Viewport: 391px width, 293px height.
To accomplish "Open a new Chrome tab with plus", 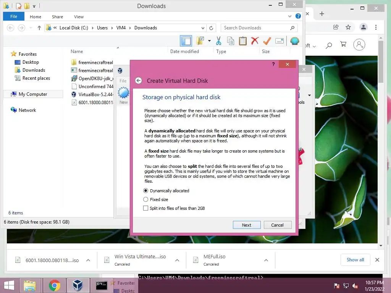I will [x=322, y=14].
